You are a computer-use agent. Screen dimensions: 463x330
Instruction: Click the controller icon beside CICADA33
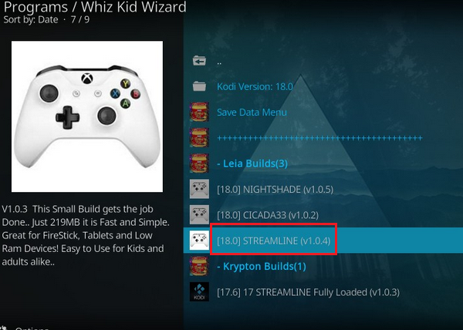(199, 214)
